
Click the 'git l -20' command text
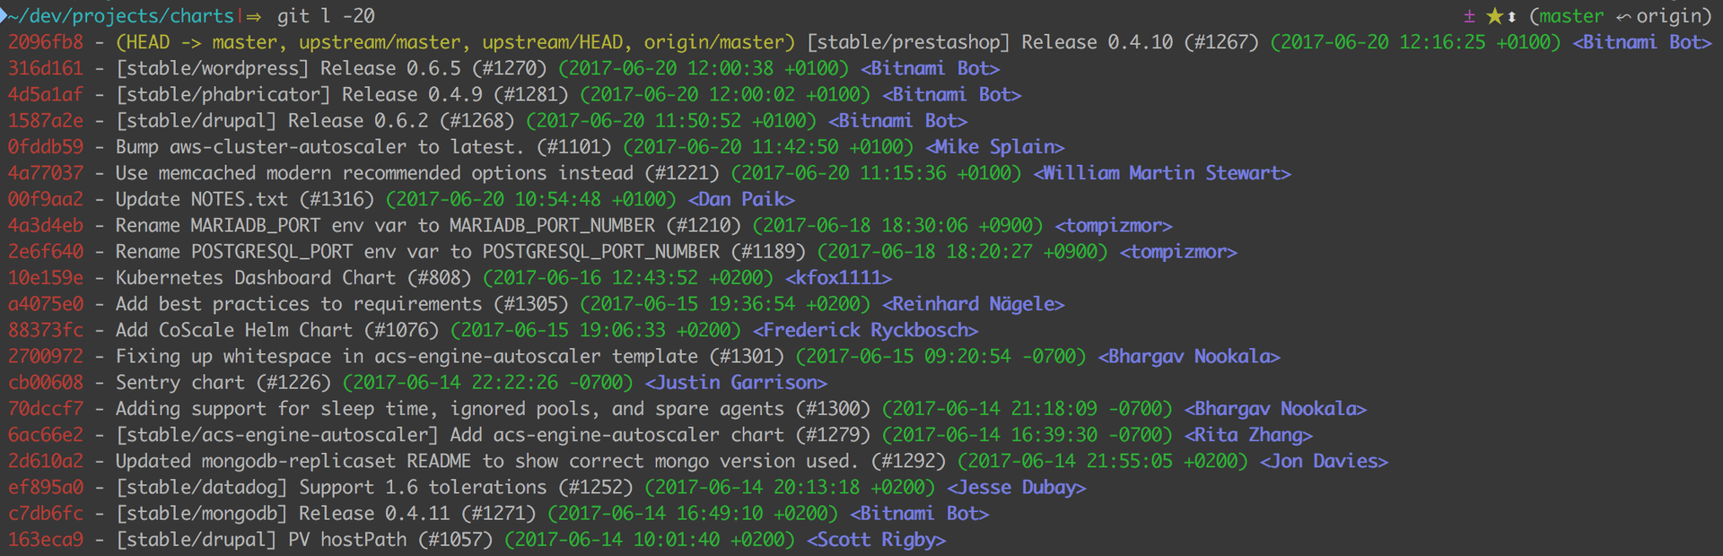tap(326, 16)
